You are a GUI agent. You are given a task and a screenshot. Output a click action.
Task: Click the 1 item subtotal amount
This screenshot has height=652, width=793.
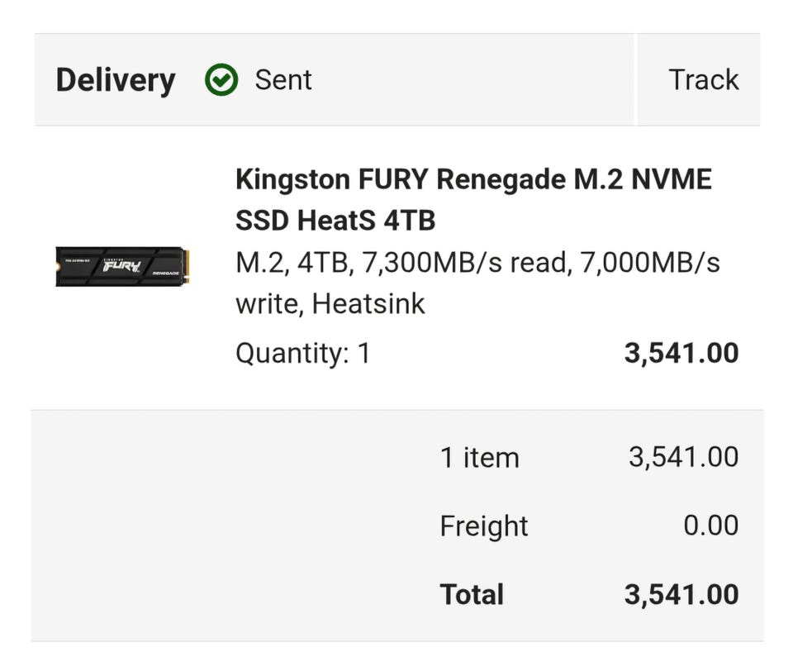(x=683, y=457)
